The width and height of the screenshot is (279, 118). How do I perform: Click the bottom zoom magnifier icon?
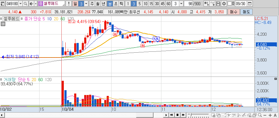(x=260, y=115)
